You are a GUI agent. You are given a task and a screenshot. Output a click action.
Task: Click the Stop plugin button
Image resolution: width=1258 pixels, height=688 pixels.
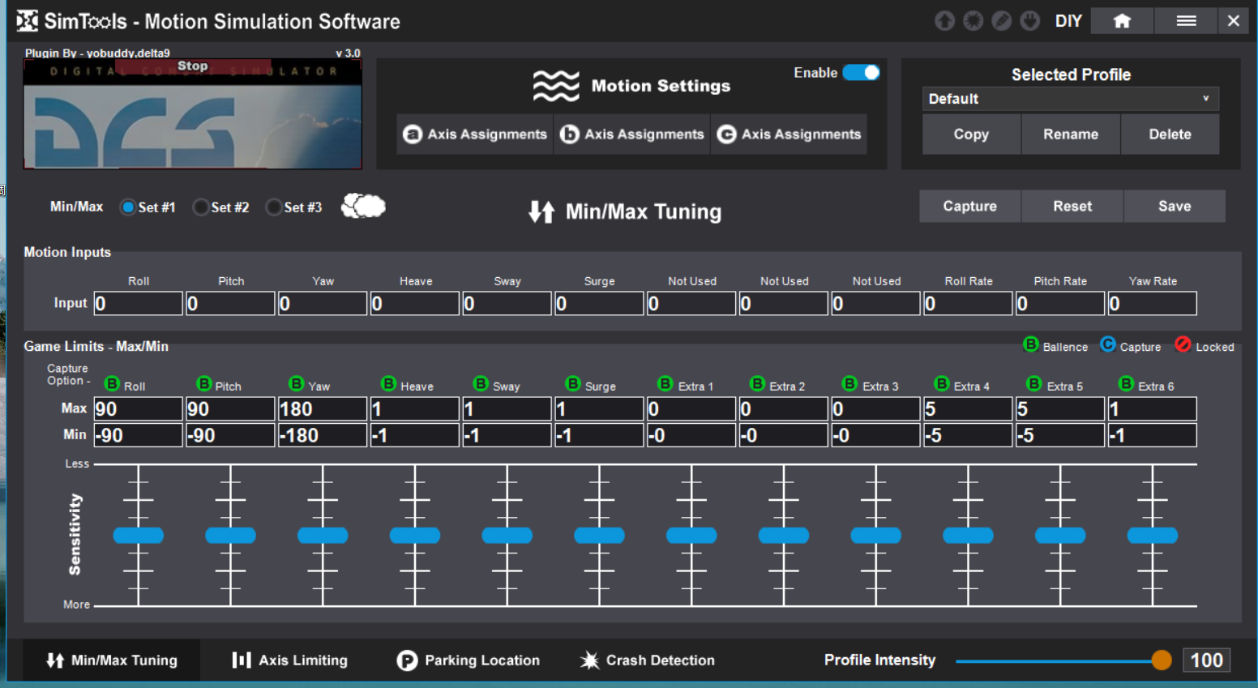pyautogui.click(x=192, y=66)
